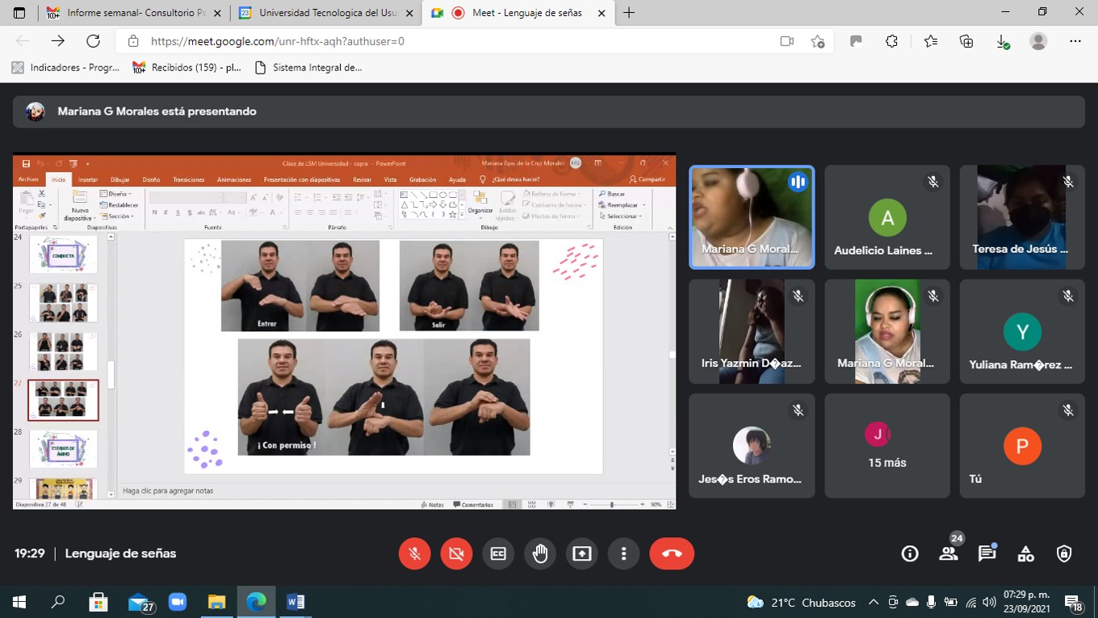Open meeting details info icon
Viewport: 1098px width, 618px height.
point(910,553)
